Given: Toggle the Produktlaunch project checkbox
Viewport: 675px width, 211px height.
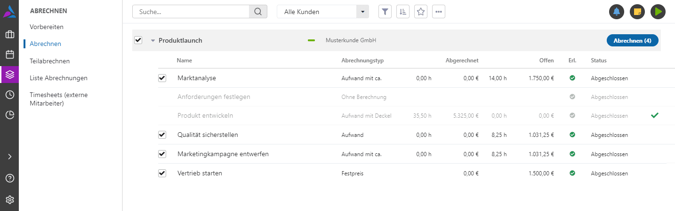Looking at the screenshot, I should click(x=138, y=40).
